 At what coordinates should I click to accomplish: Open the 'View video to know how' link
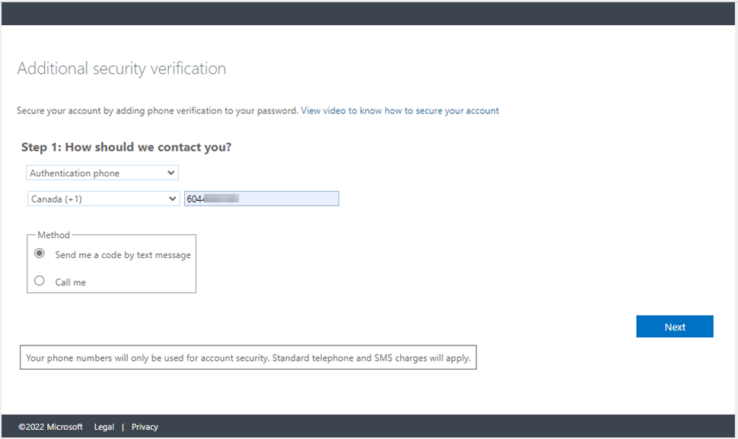point(399,111)
